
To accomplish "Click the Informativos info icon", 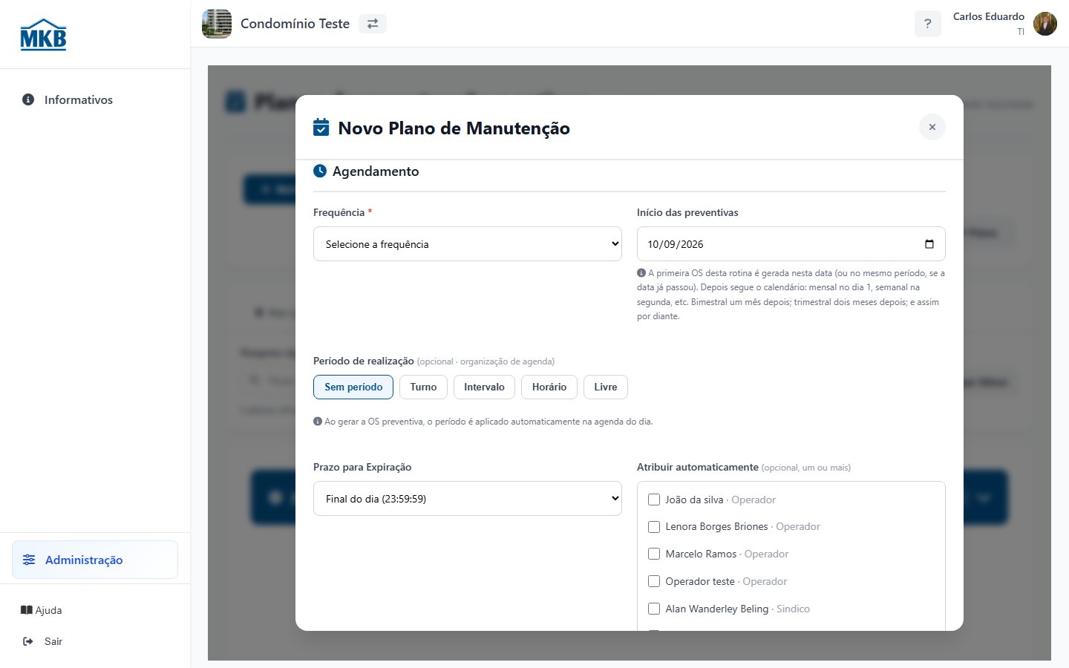I will 28,99.
